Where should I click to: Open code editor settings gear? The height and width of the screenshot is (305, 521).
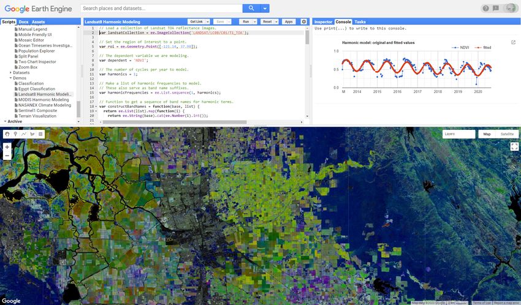tap(303, 21)
